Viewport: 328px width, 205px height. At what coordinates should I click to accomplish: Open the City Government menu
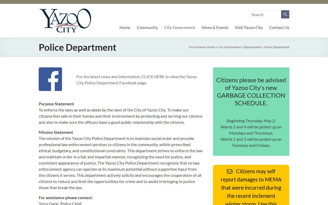pos(180,27)
